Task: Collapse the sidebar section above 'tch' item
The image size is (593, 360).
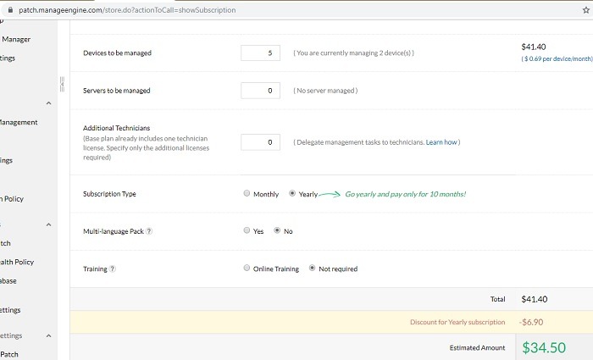Action: pyautogui.click(x=49, y=224)
